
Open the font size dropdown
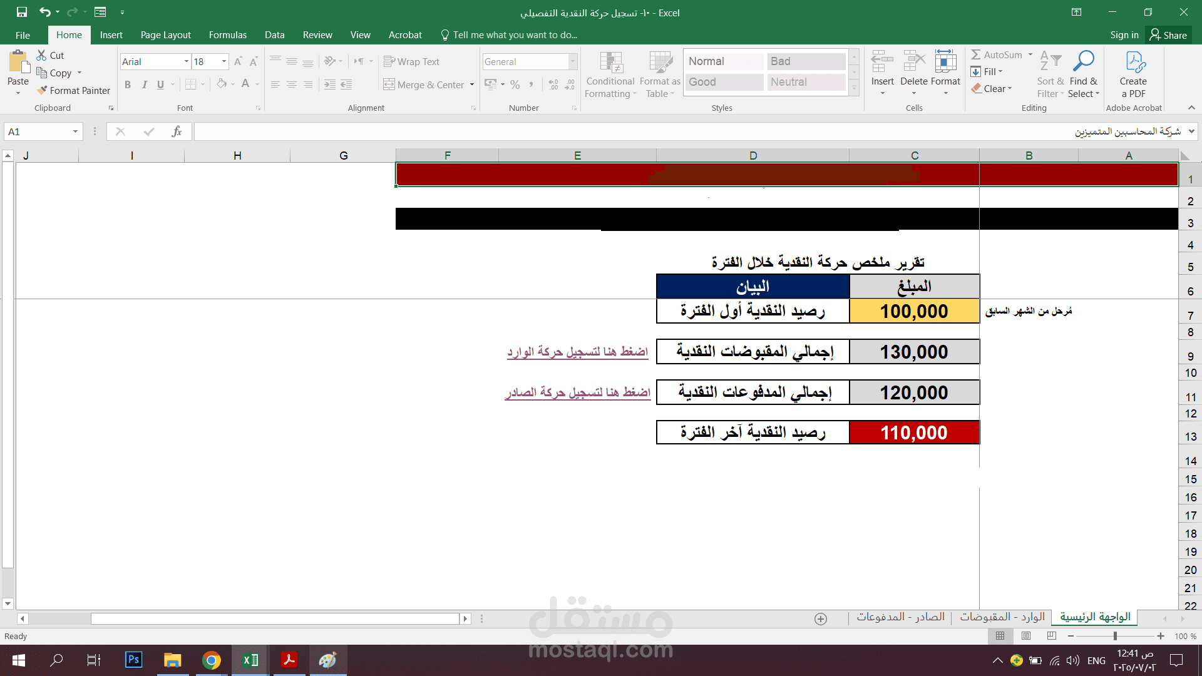224,61
